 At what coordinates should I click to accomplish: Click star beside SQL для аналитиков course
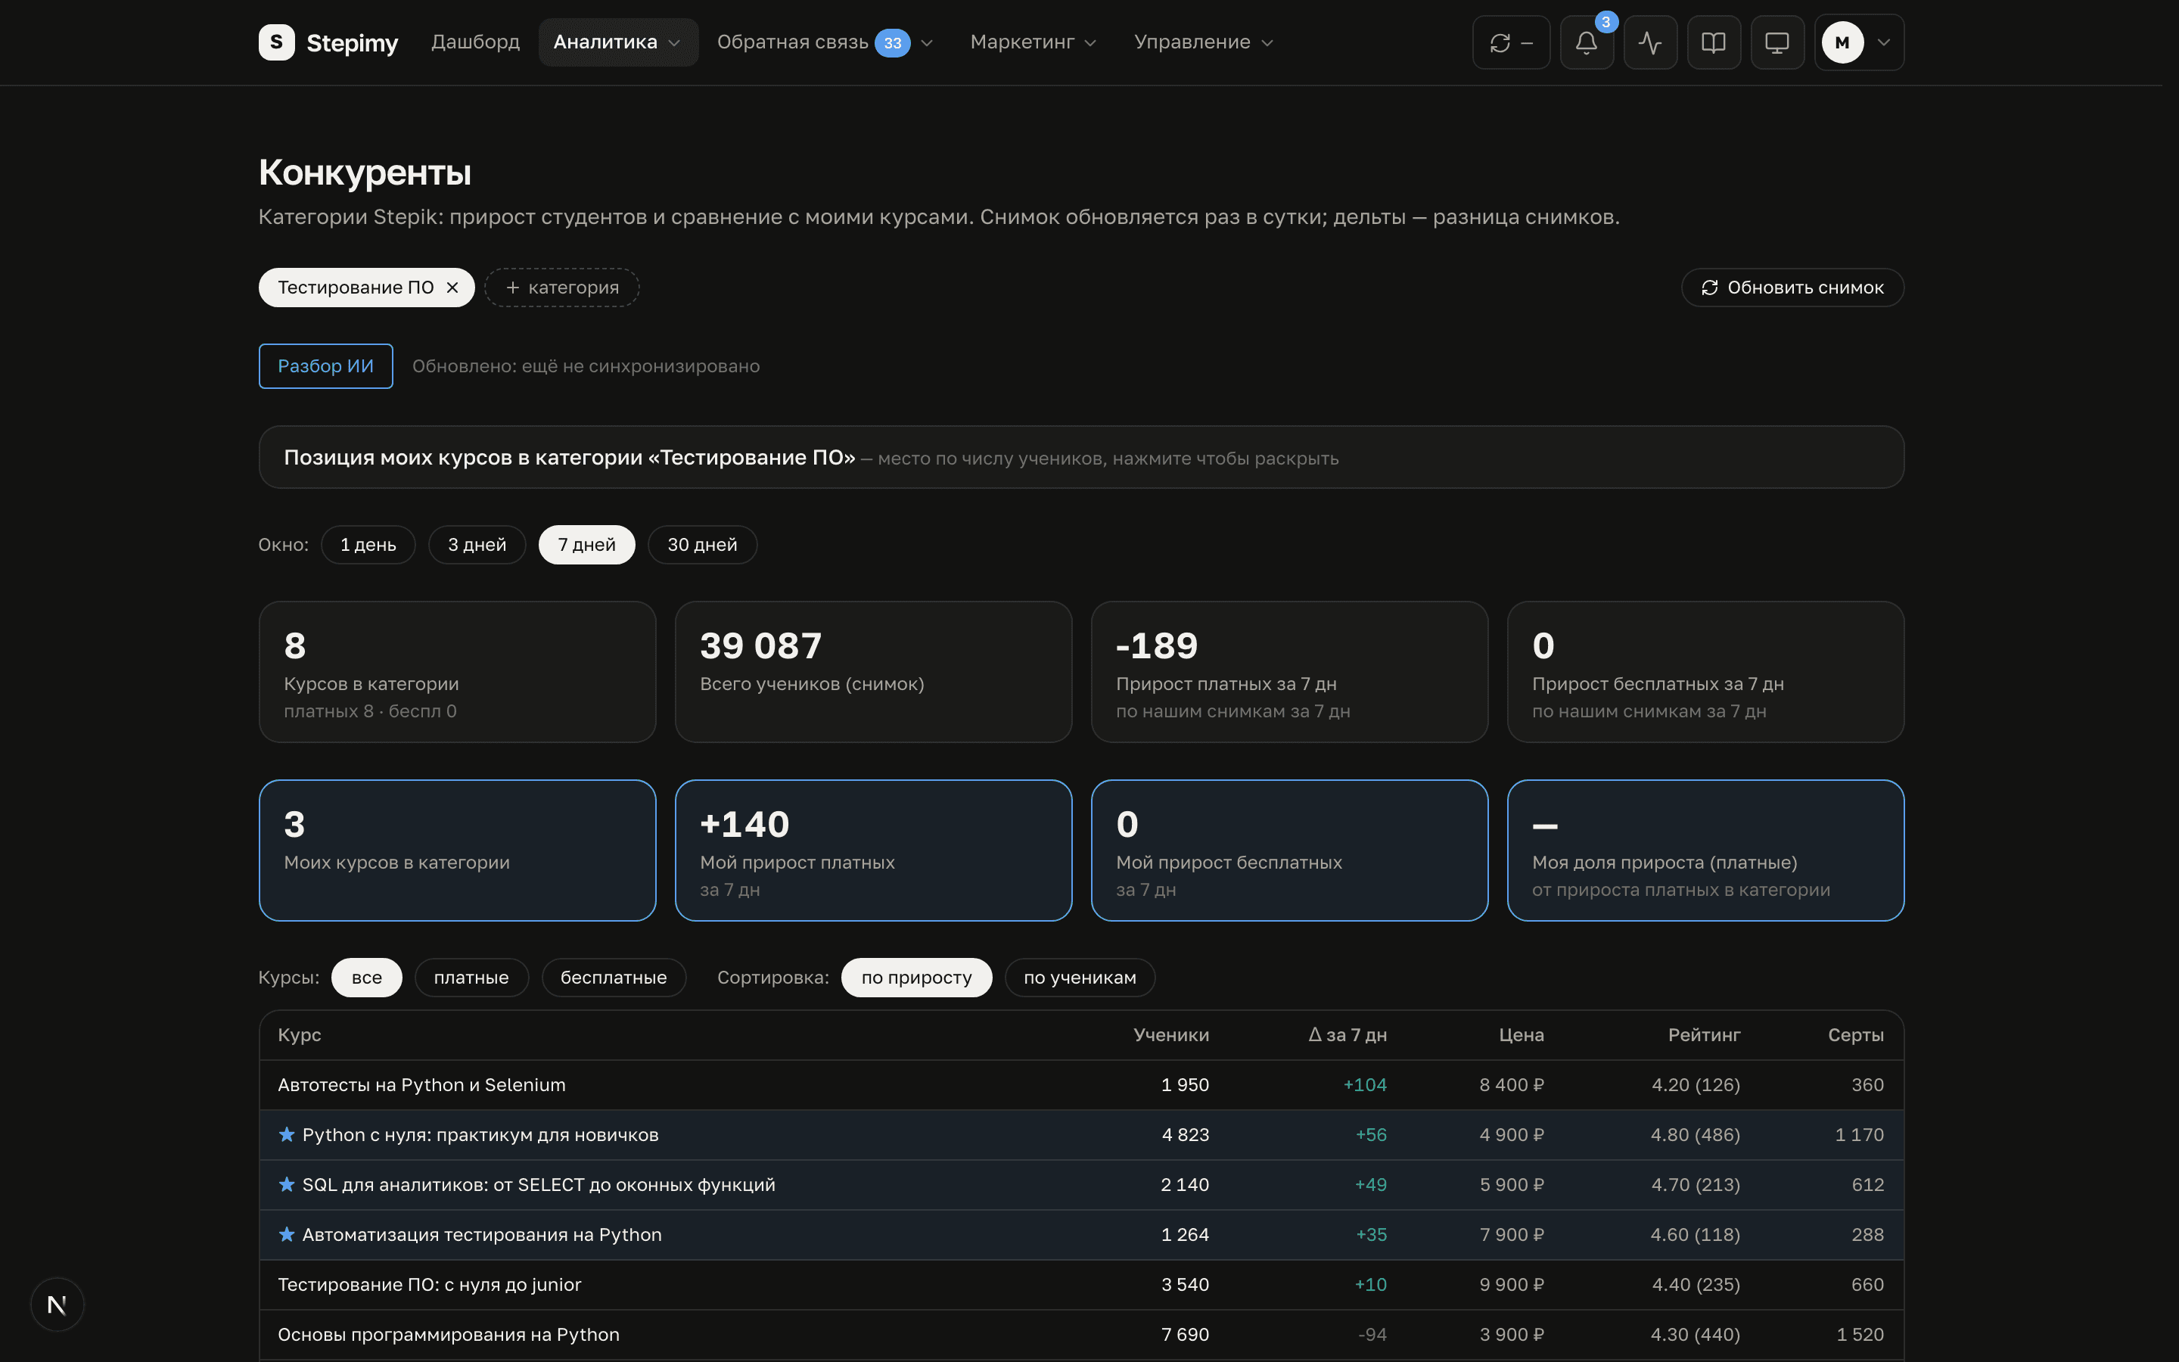point(286,1183)
